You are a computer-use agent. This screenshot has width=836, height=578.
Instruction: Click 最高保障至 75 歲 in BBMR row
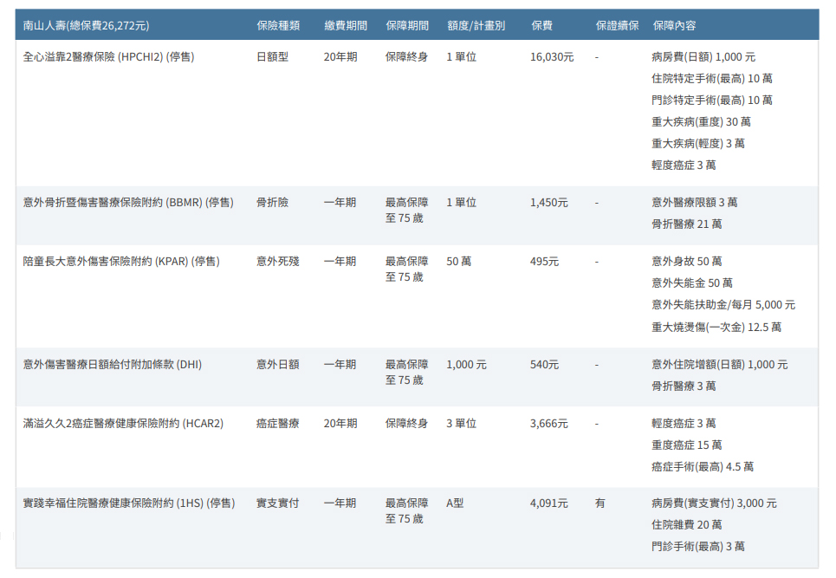pos(406,210)
